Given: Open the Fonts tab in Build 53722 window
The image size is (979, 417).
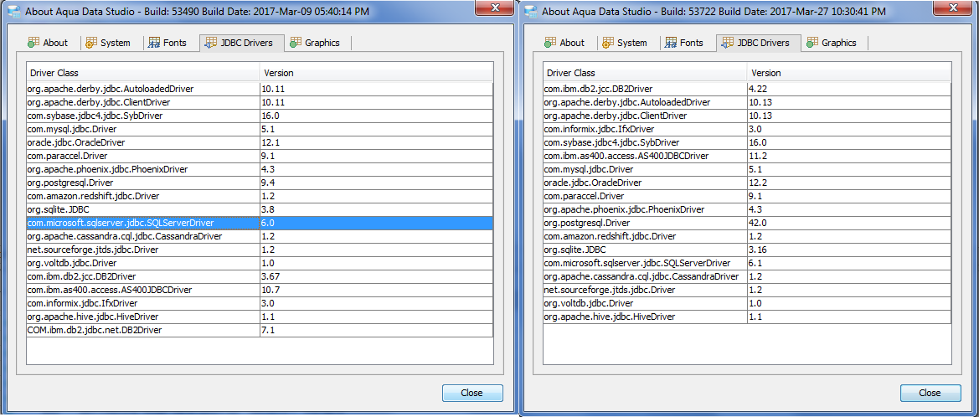Looking at the screenshot, I should 683,43.
